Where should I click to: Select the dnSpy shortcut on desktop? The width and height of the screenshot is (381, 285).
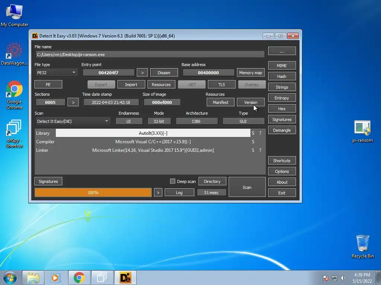[x=15, y=134]
